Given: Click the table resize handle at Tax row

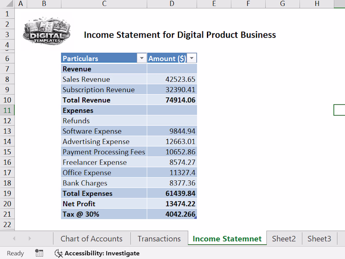Looking at the screenshot, I should [195, 218].
